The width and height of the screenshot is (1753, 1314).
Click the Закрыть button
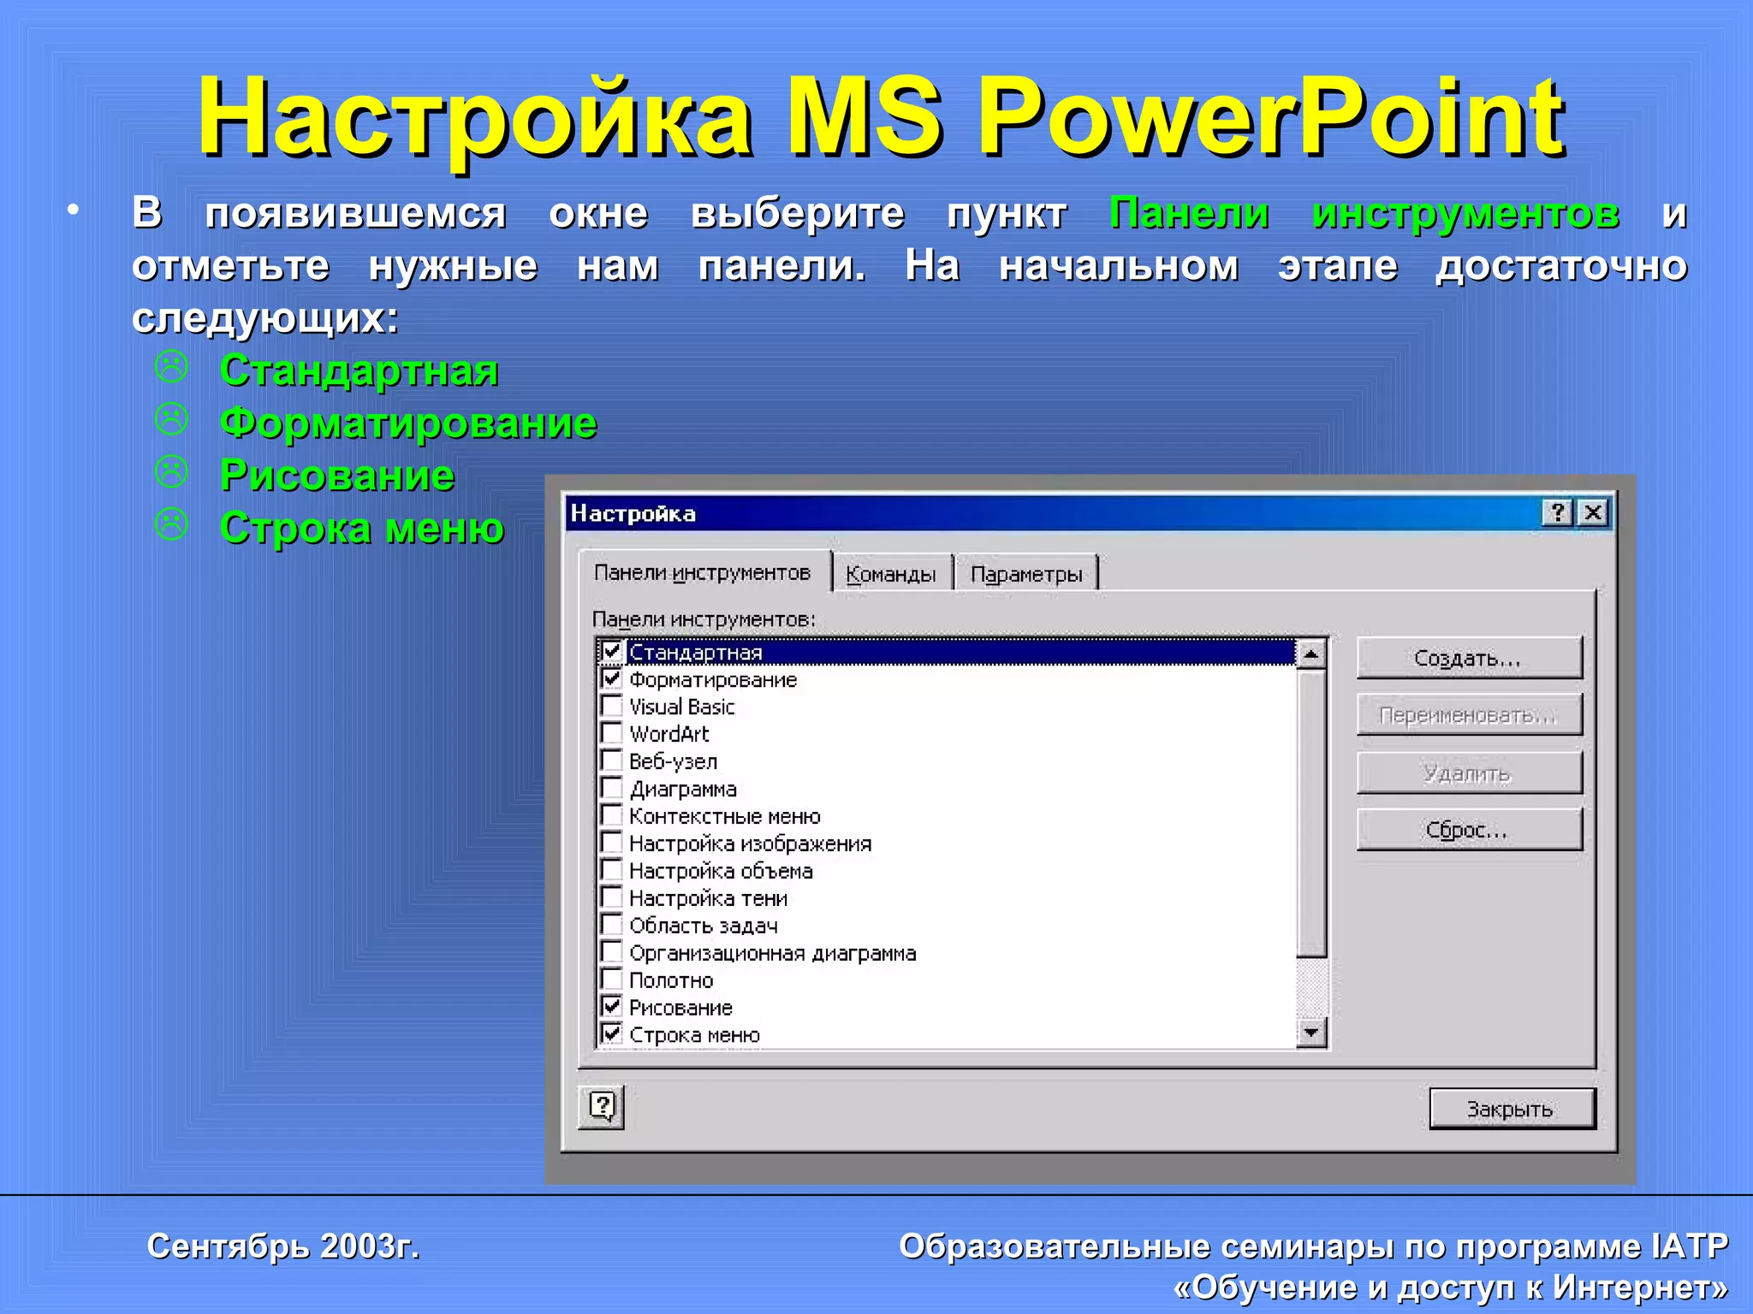pos(1512,1109)
